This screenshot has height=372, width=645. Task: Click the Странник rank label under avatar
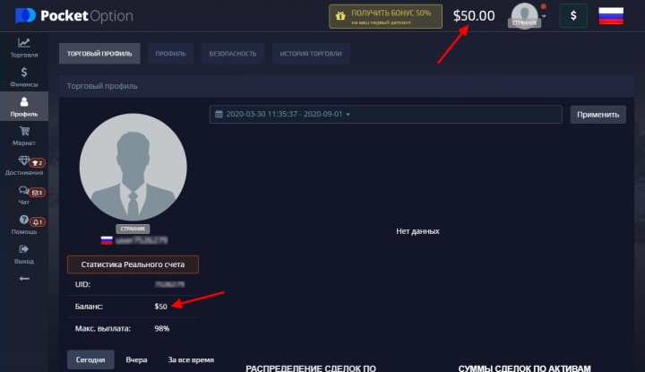pos(133,229)
